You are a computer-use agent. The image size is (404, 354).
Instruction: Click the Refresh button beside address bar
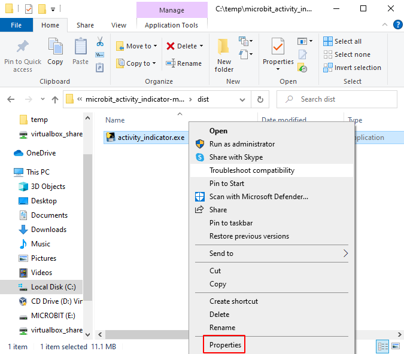(260, 100)
